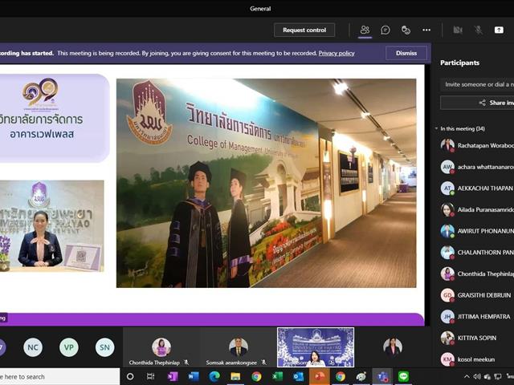Select participant kosol meekun

point(477,359)
